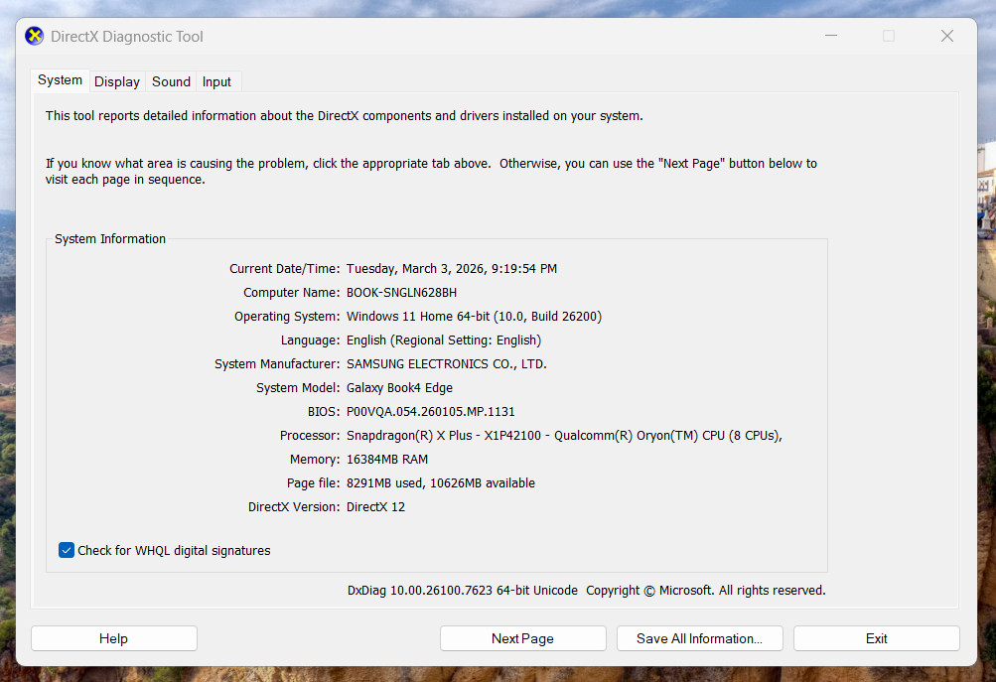Click the Current Date/Time label
The image size is (996, 682).
[x=285, y=269]
